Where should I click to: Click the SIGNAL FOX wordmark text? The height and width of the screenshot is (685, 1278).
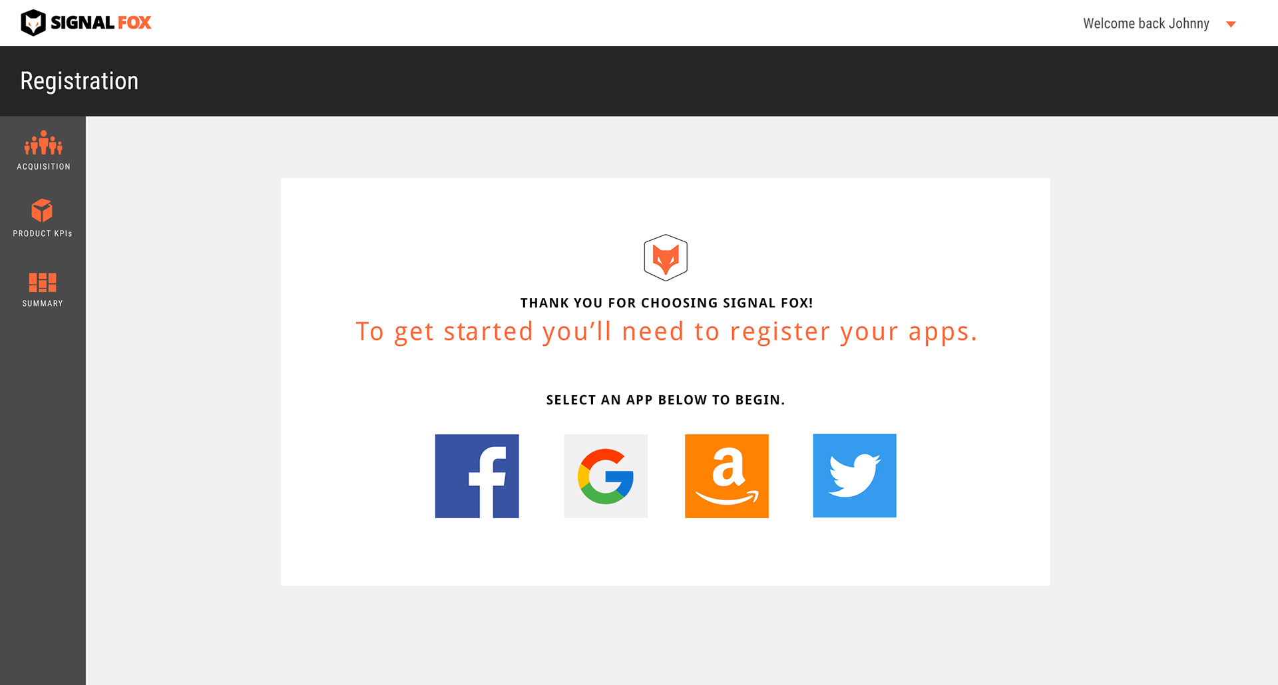[101, 23]
